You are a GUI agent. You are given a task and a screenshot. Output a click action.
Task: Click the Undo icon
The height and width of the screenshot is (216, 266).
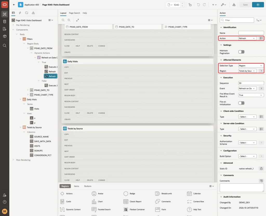coord(198,5)
